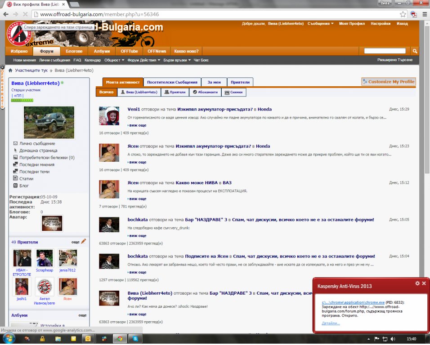Open friend jenia7812 avatar thumbnail
The width and height of the screenshot is (430, 345).
(68, 258)
